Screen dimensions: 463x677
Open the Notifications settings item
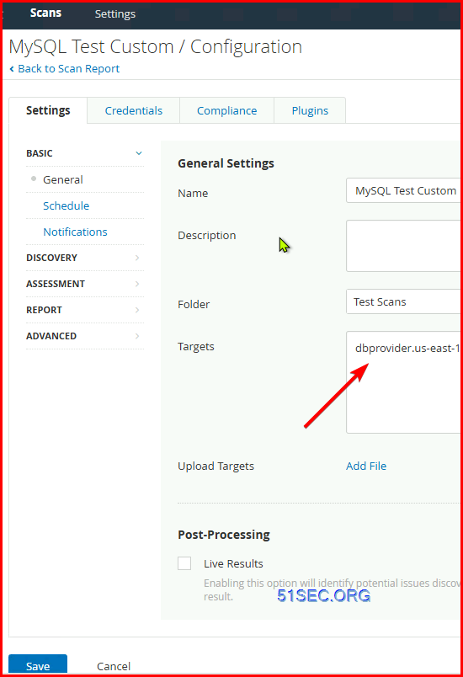(x=75, y=232)
